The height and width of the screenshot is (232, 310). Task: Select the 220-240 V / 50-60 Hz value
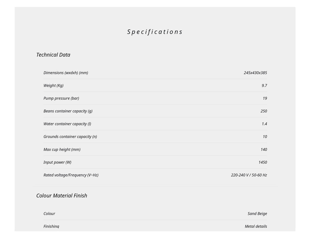coord(249,175)
